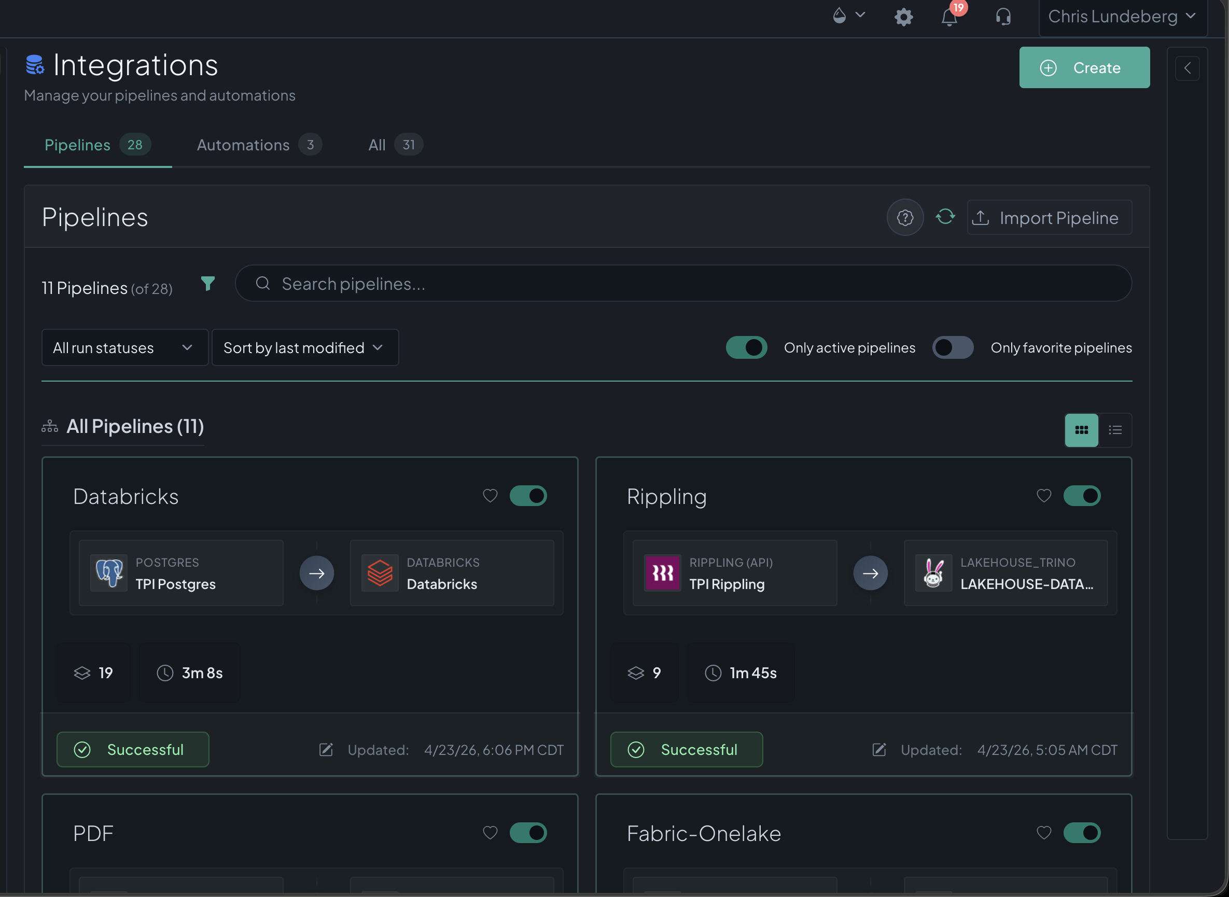Disable the PDF pipeline toggle
The height and width of the screenshot is (897, 1229).
pyautogui.click(x=528, y=833)
